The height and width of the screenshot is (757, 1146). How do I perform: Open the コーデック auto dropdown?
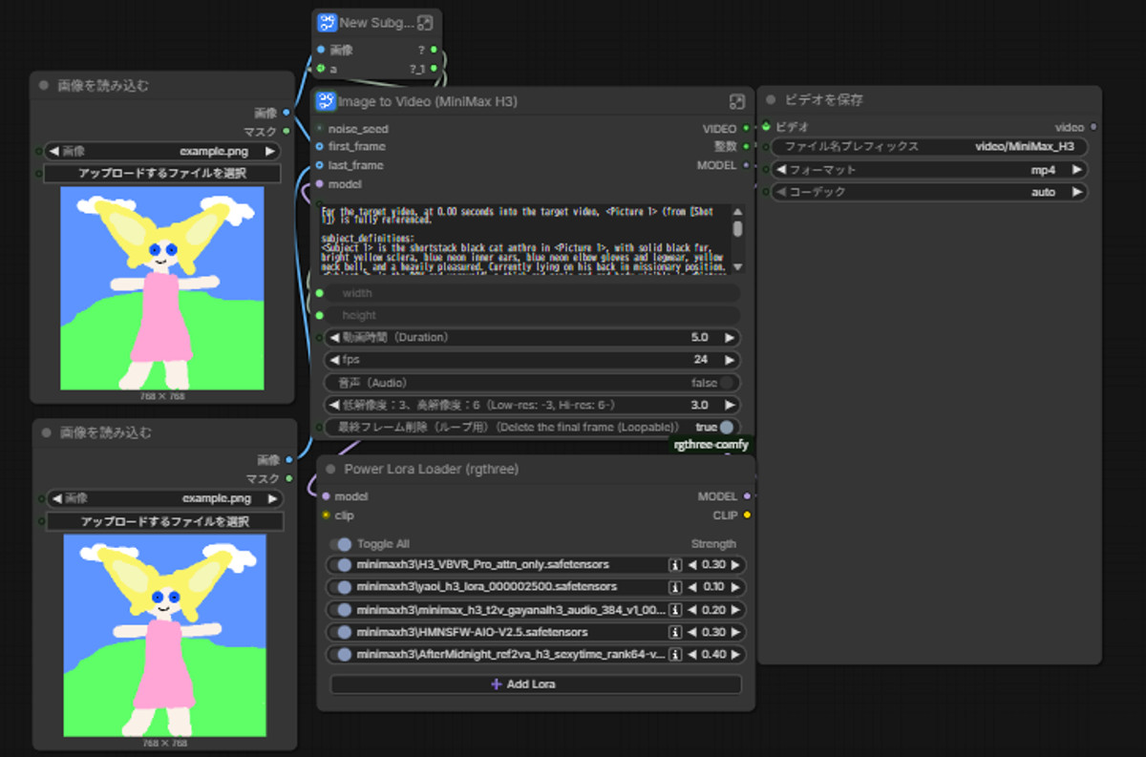coord(930,192)
